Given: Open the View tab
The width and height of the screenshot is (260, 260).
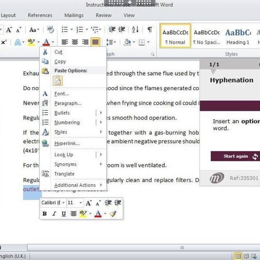Looking at the screenshot, I should pyautogui.click(x=129, y=15).
